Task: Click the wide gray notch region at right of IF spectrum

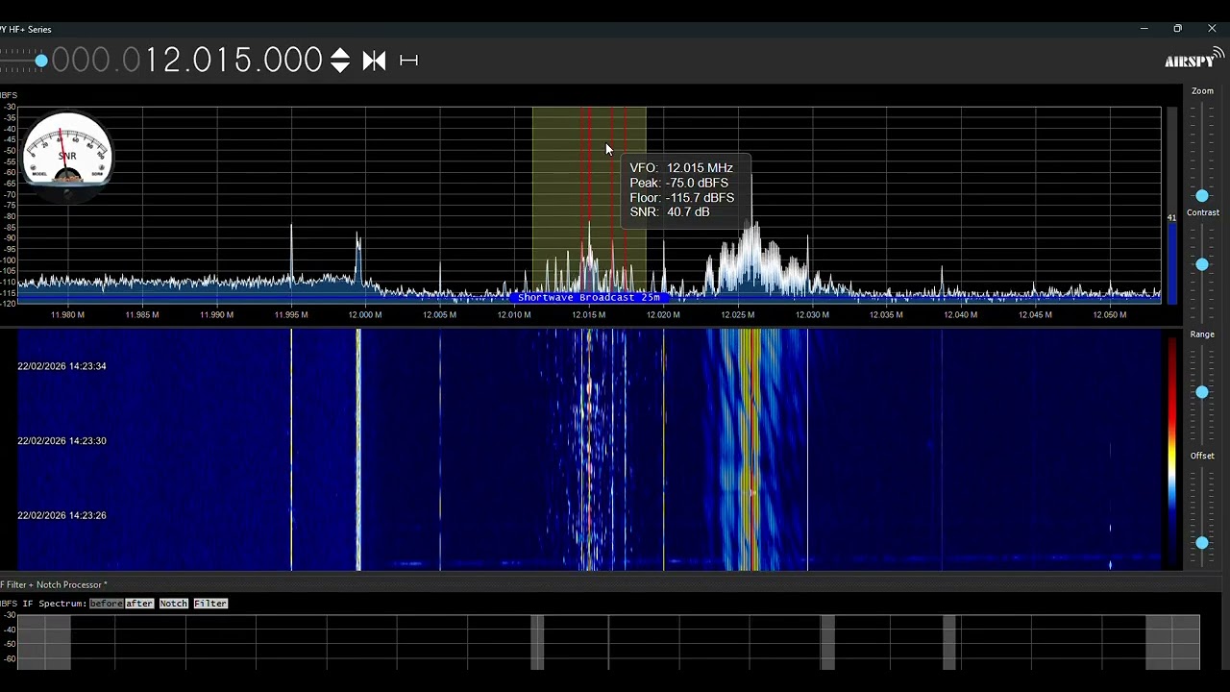Action: (x=1172, y=642)
